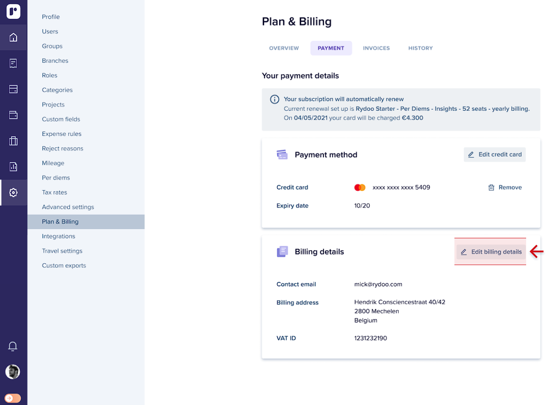Open the settings gear icon
559x405 pixels.
[x=13, y=193]
